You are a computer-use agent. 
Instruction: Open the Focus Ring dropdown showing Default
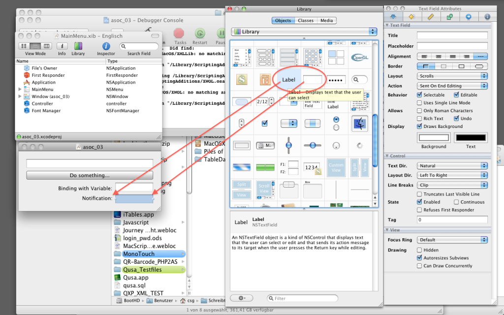[452, 240]
